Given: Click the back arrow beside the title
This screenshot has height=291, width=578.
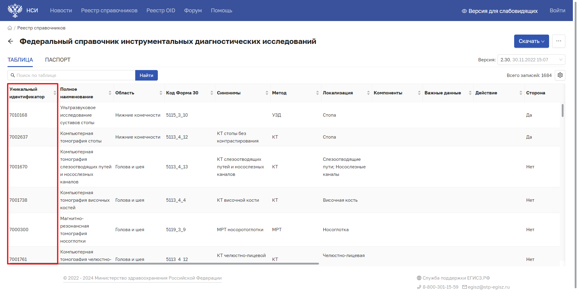Looking at the screenshot, I should pyautogui.click(x=11, y=41).
